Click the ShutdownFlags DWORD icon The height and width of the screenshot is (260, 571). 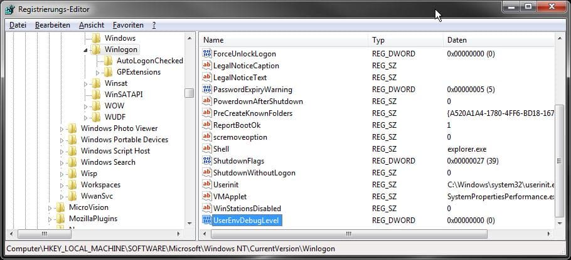(x=207, y=161)
